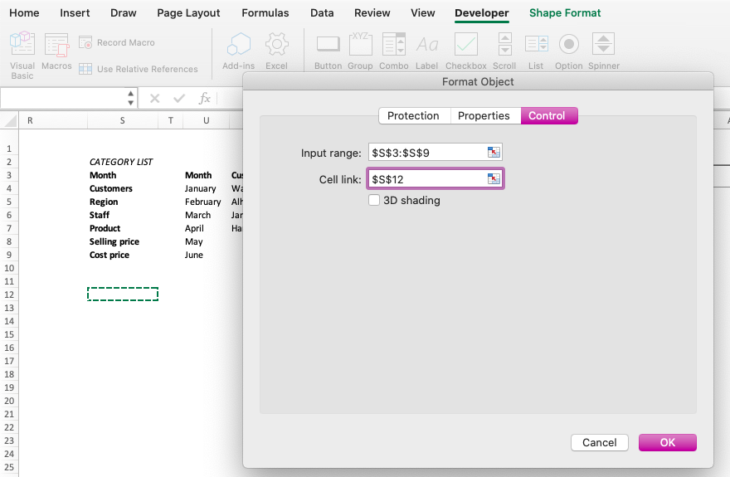Click the Record Macro icon
This screenshot has height=477, width=730.
85,43
